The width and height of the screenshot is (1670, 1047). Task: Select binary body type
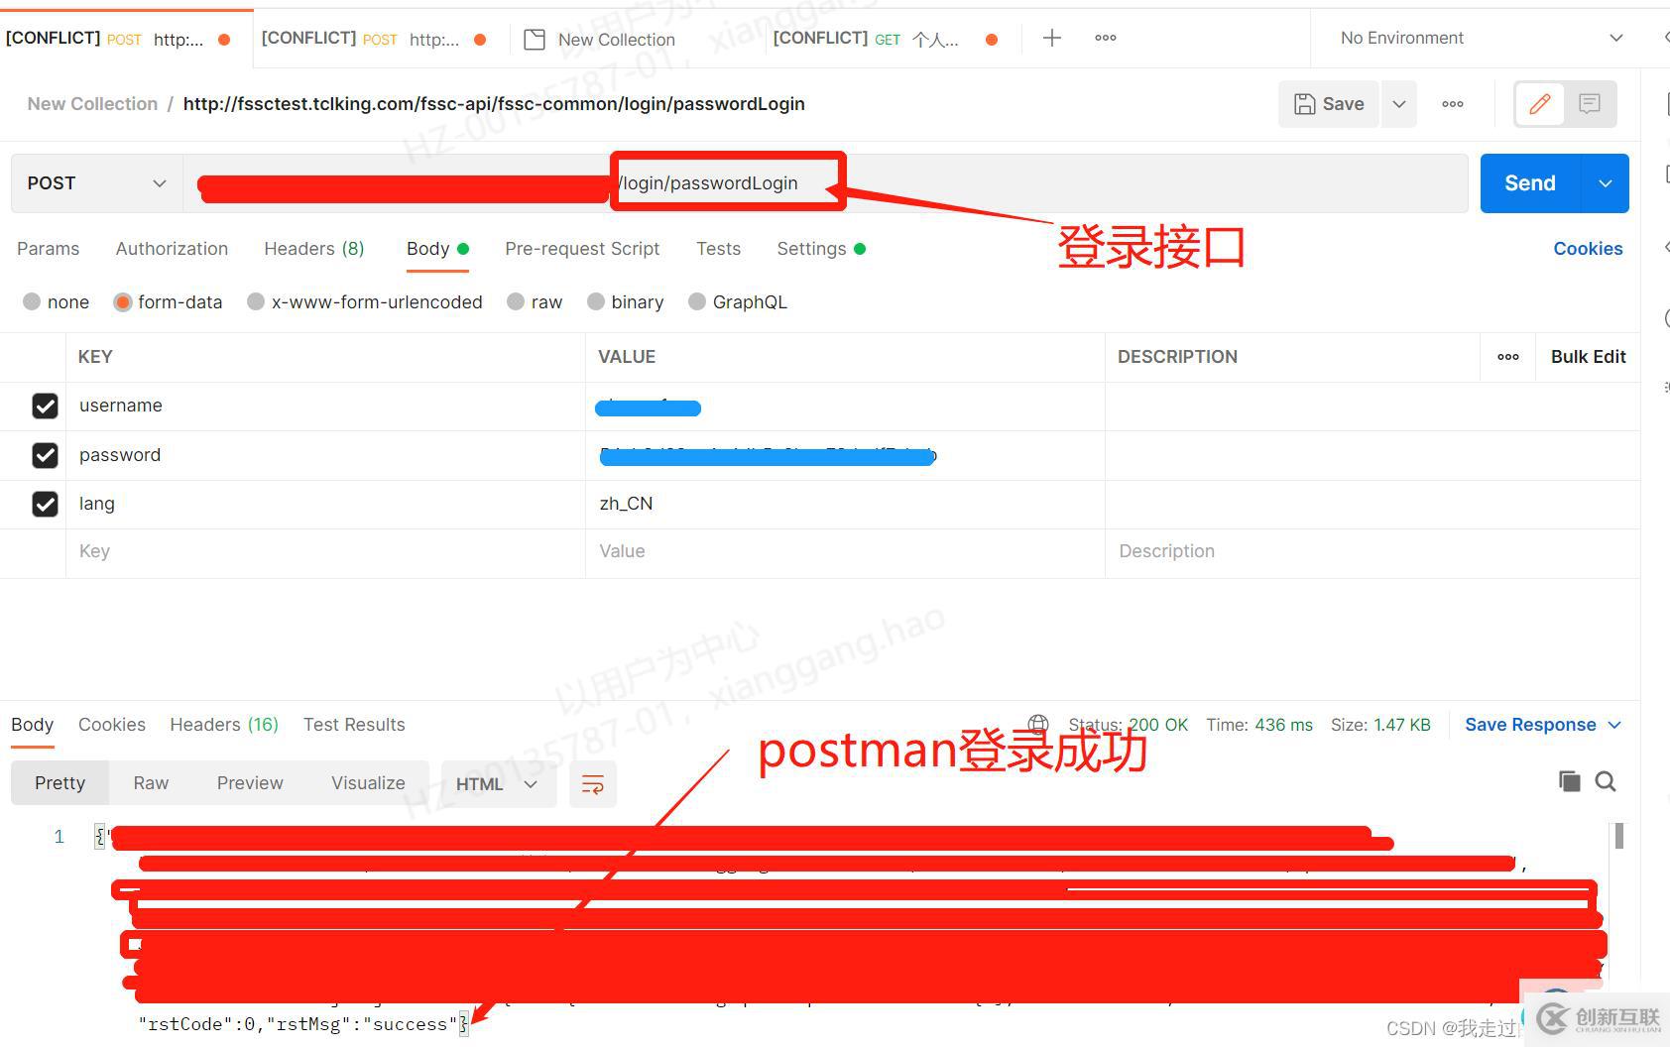tap(596, 301)
